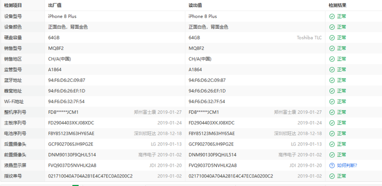The image size is (382, 186).
Task: Click the green check icon in 设备型号 row
Action: [x=332, y=16]
